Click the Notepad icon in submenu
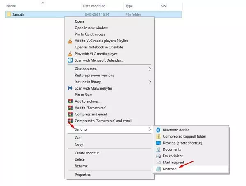246x186 pixels. (158, 169)
